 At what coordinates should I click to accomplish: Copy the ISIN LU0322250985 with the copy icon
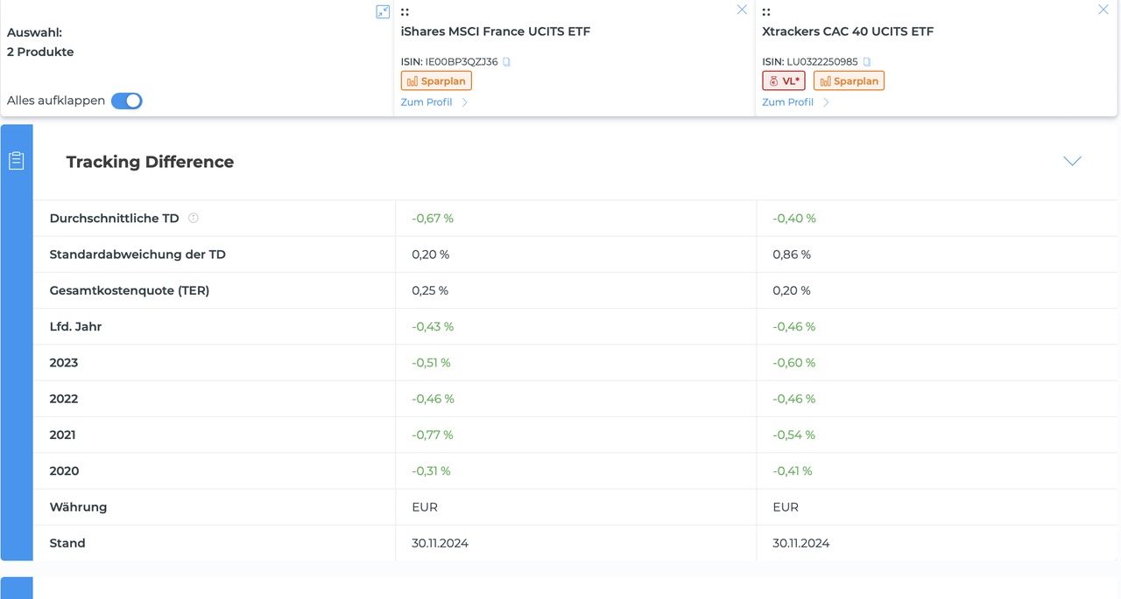point(867,62)
